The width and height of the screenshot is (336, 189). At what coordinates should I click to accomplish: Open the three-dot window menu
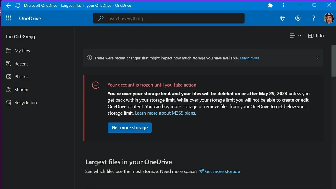[x=283, y=5]
